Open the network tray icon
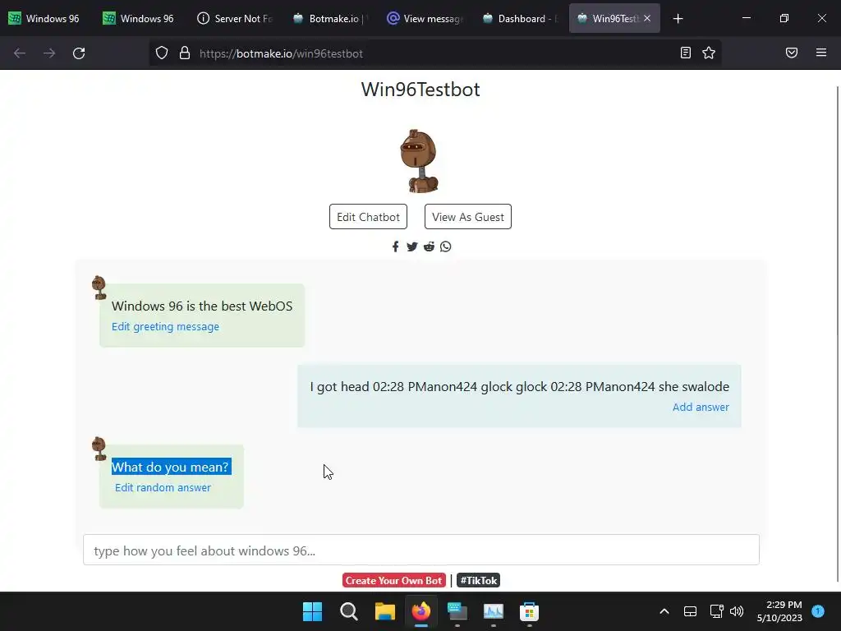 pyautogui.click(x=716, y=611)
